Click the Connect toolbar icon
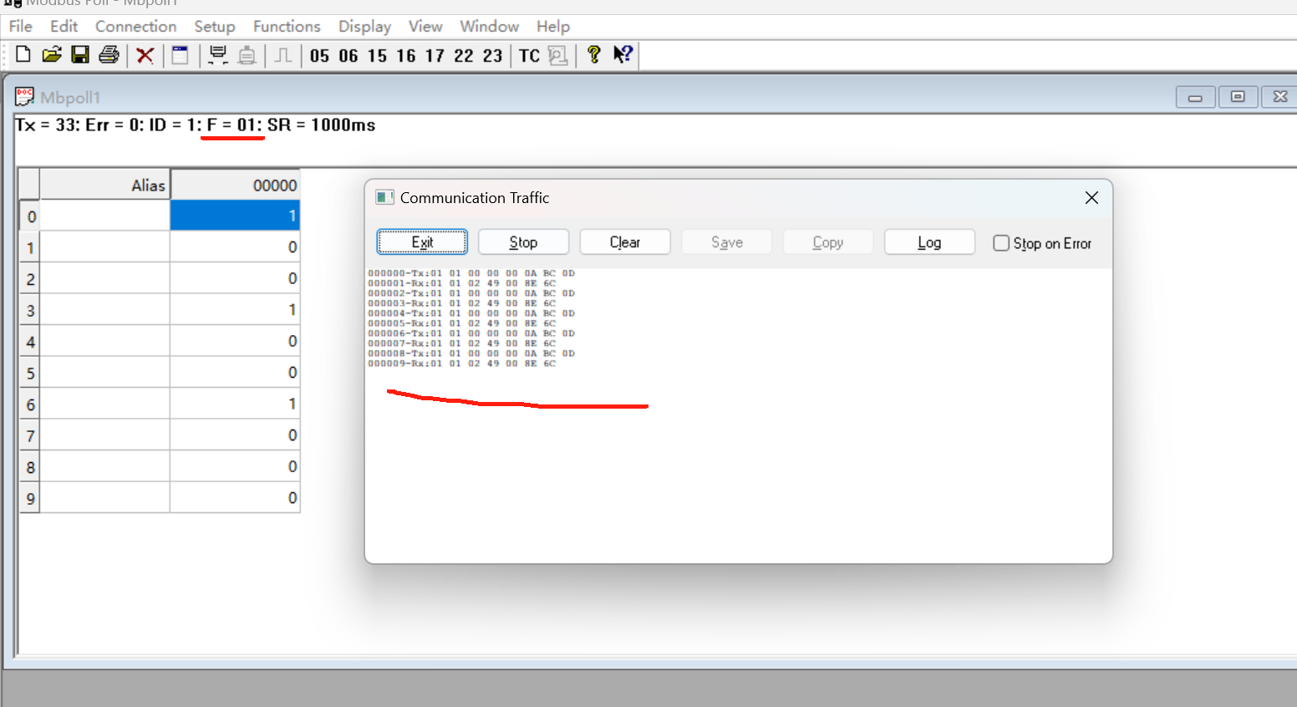Image resolution: width=1297 pixels, height=707 pixels. tap(217, 55)
